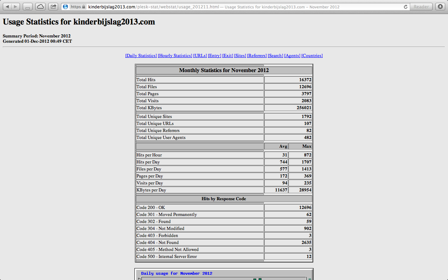Open the Sites link
The width and height of the screenshot is (448, 280).
click(240, 56)
